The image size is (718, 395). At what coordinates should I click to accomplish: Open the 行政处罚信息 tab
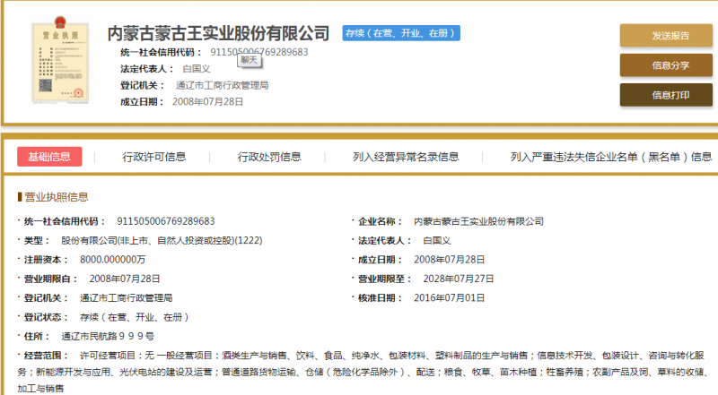tap(269, 157)
